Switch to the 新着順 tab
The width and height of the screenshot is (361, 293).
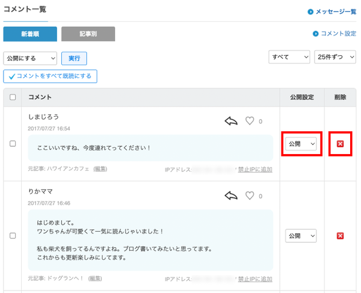(30, 34)
